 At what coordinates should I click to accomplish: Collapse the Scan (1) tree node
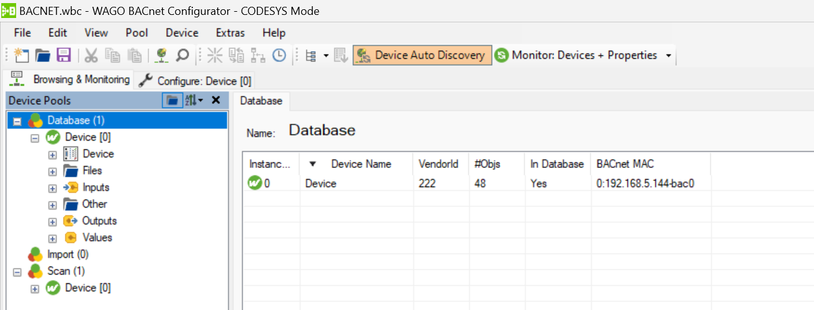point(17,272)
